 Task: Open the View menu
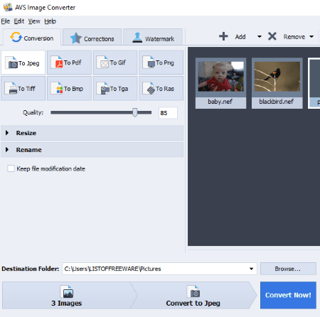(x=34, y=21)
